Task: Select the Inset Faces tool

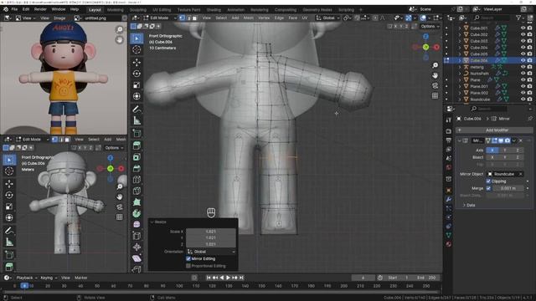Action: click(x=137, y=157)
